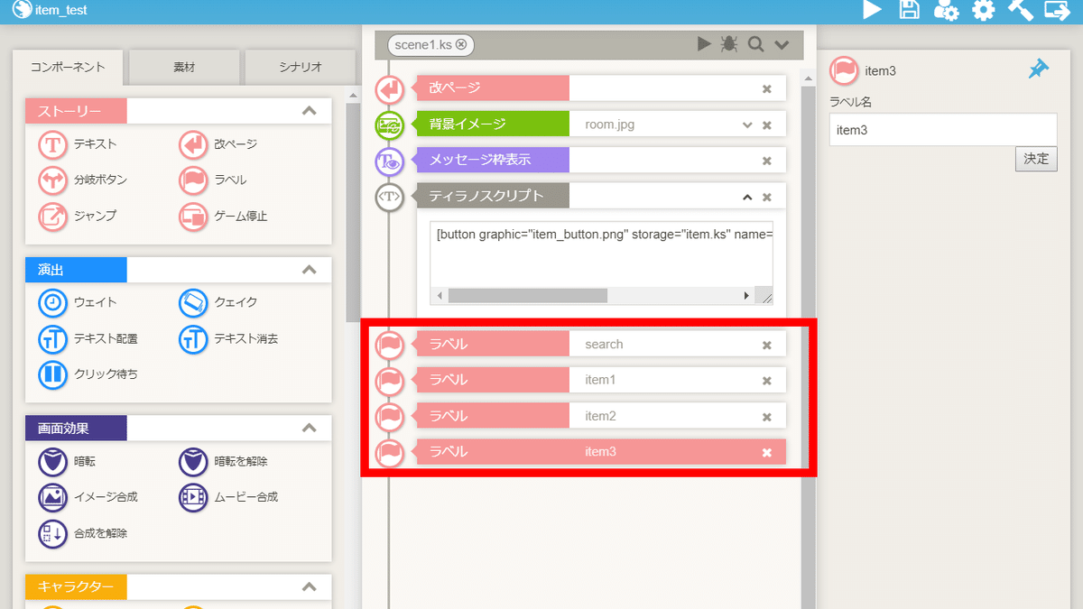1083x609 pixels.
Task: Select the 暗転を解除 component
Action: 224,462
